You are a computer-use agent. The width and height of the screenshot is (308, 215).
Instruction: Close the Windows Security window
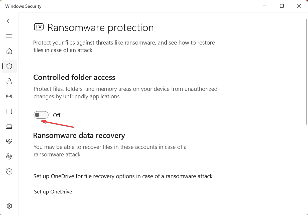(299, 6)
